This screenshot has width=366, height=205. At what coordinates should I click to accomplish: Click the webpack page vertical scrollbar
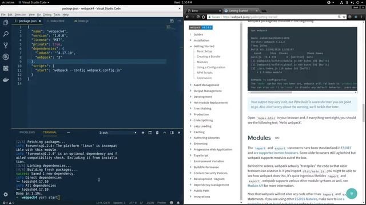(x=364, y=113)
